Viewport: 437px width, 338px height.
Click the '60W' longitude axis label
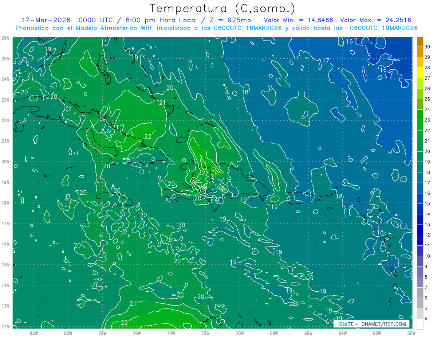(x=411, y=333)
